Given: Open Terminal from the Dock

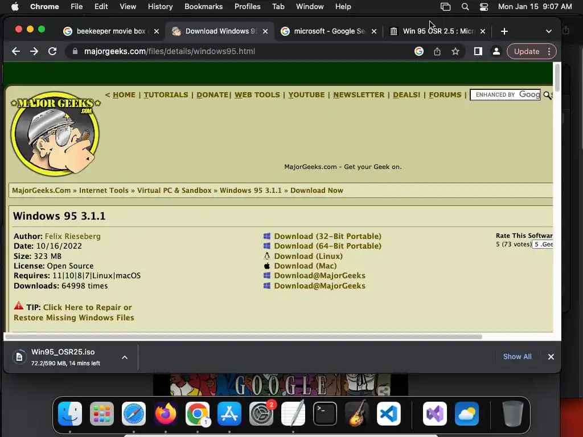Looking at the screenshot, I should (325, 414).
